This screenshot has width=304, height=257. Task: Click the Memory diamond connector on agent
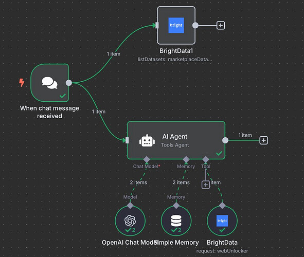pos(186,159)
